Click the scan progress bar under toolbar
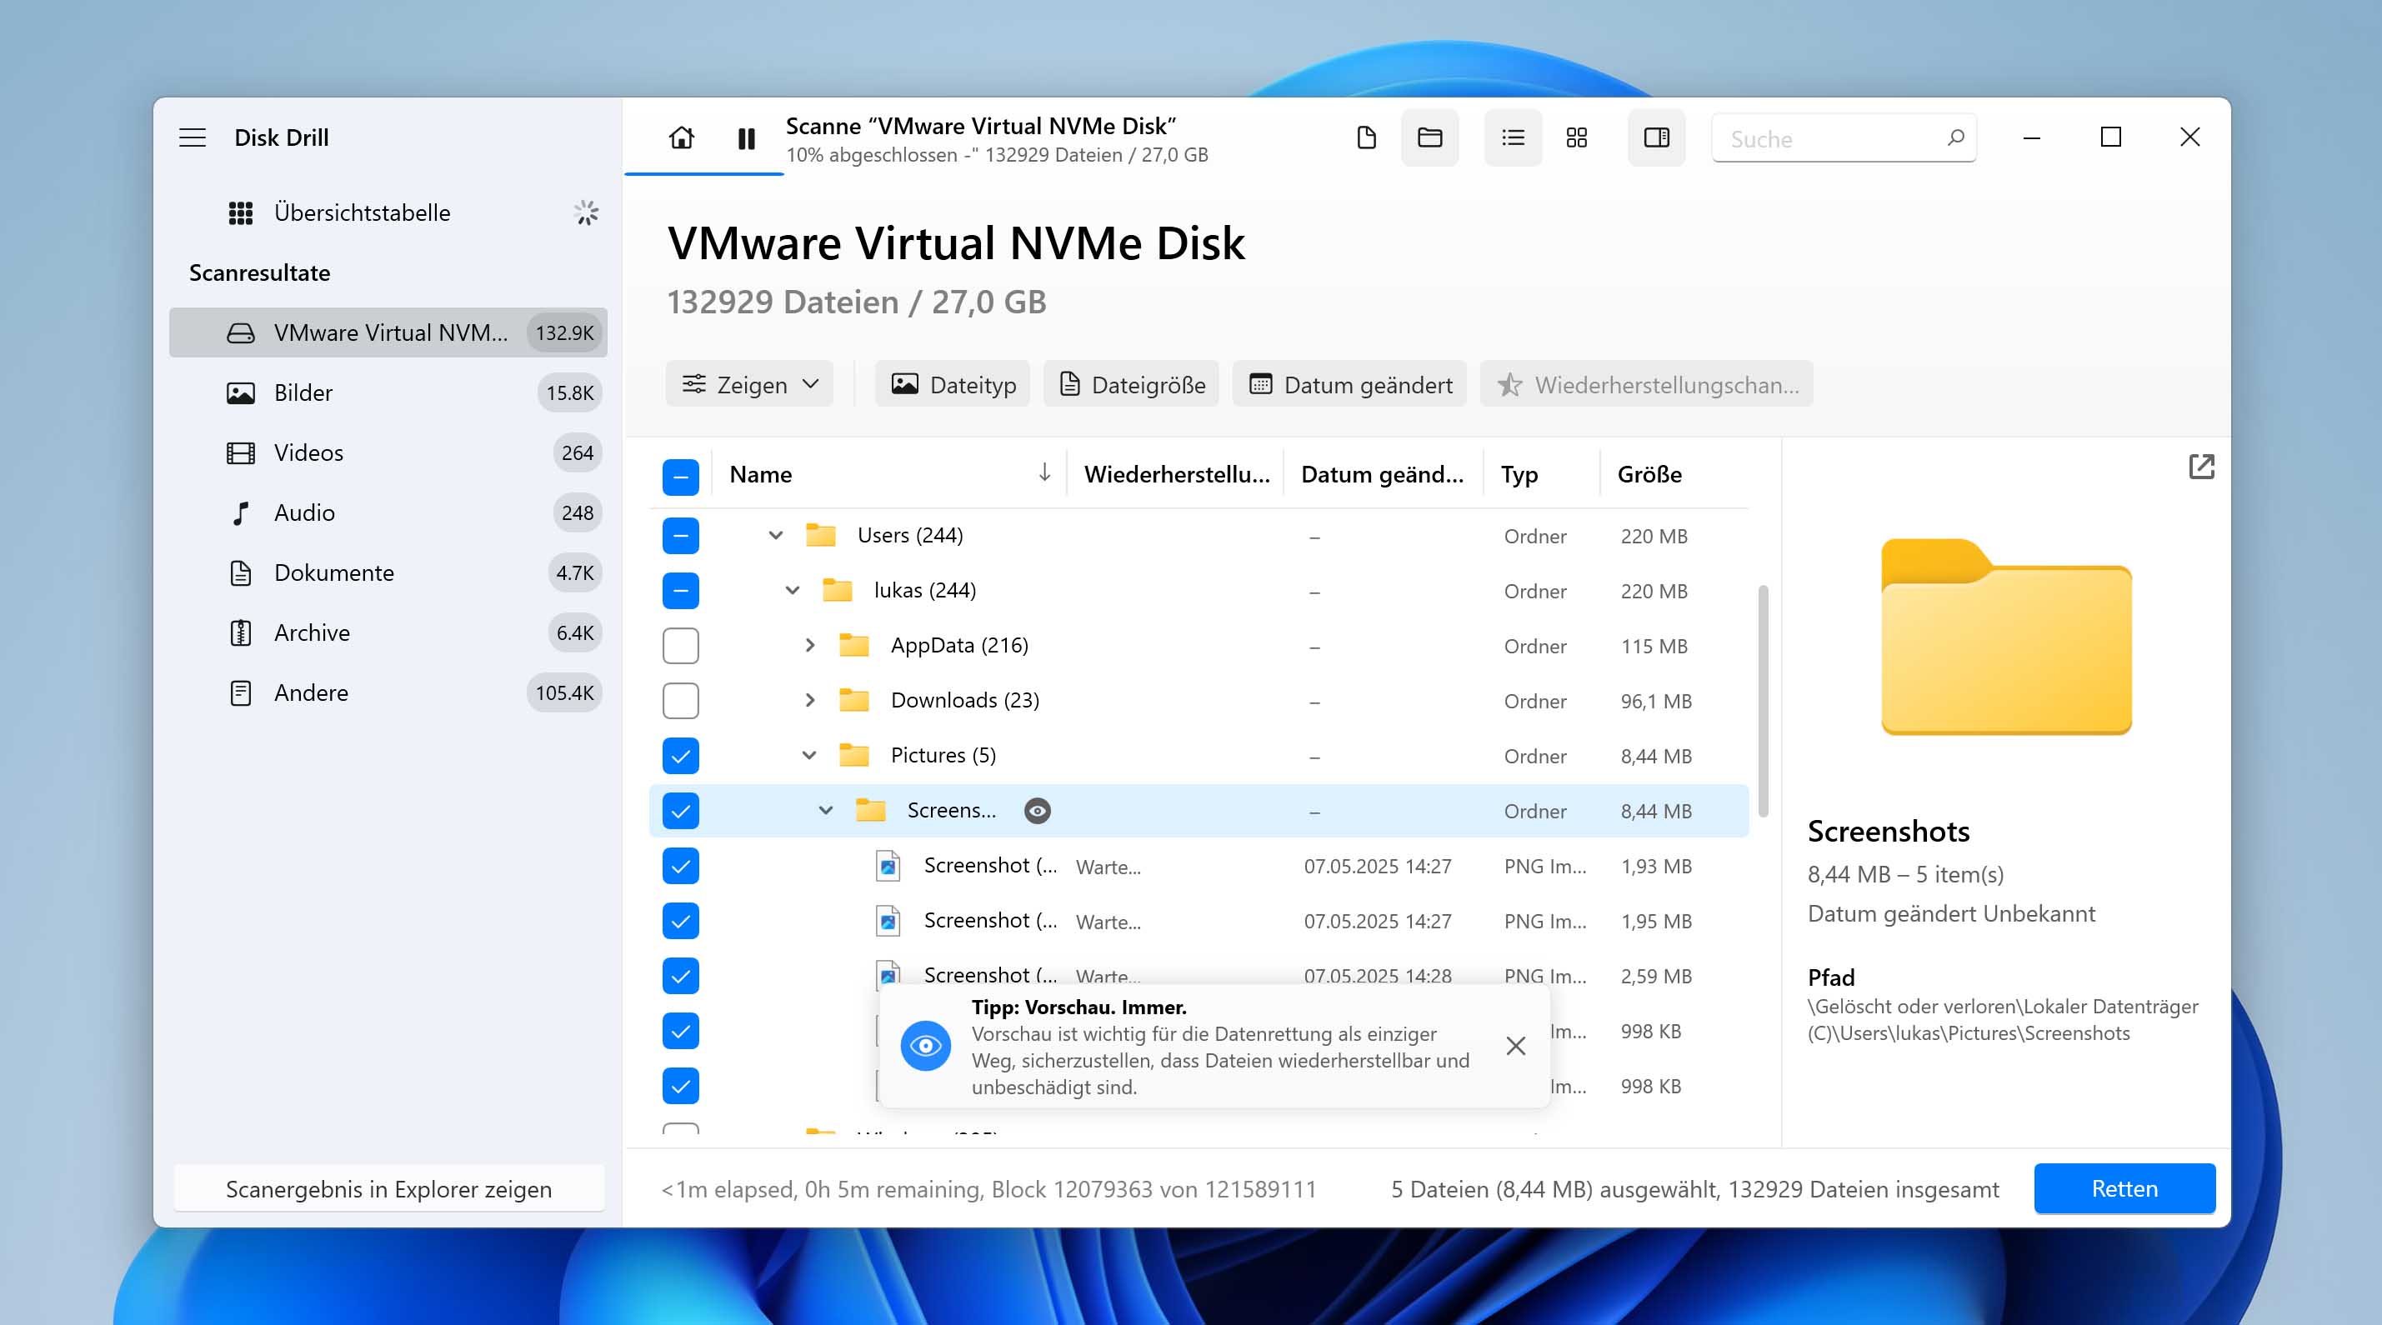2382x1325 pixels. (703, 172)
